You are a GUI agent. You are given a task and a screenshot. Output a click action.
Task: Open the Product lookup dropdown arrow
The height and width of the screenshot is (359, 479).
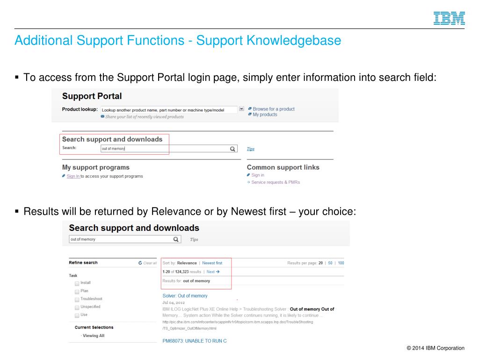(x=241, y=108)
